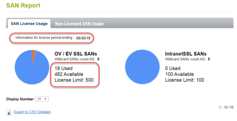Click the CSV export download icon

point(9,113)
